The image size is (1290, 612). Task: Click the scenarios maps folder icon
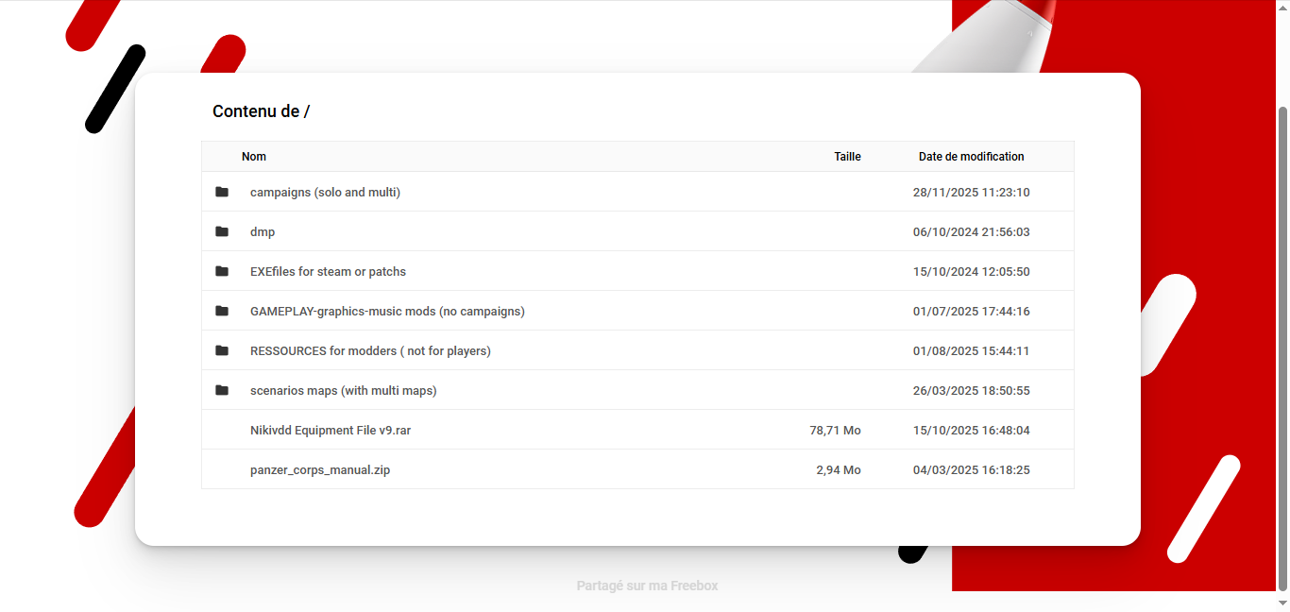click(222, 391)
